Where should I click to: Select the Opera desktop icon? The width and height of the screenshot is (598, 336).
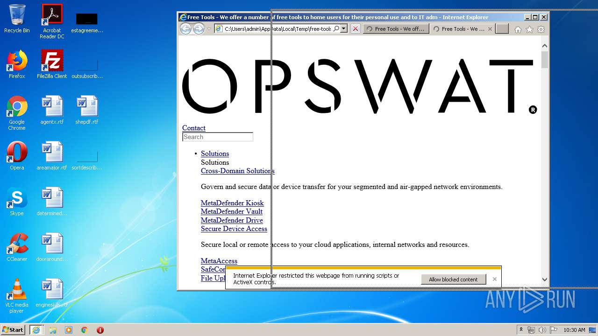click(17, 156)
